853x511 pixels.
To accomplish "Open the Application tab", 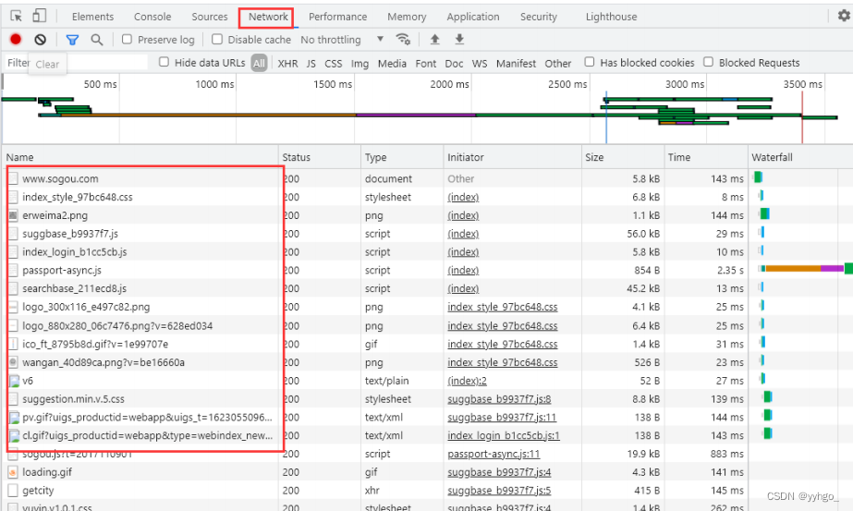I will [473, 17].
